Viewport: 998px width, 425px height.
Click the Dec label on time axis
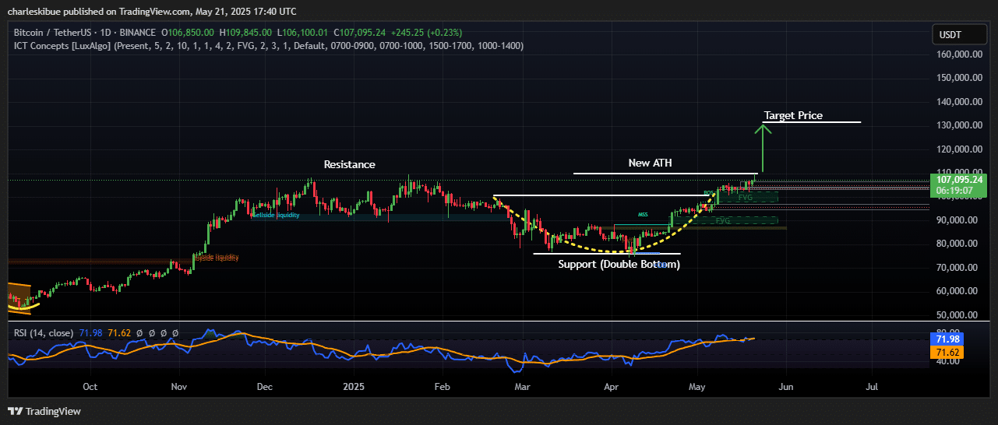tap(265, 386)
